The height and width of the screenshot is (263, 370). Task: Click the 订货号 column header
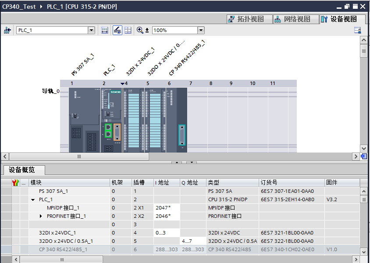coord(292,182)
